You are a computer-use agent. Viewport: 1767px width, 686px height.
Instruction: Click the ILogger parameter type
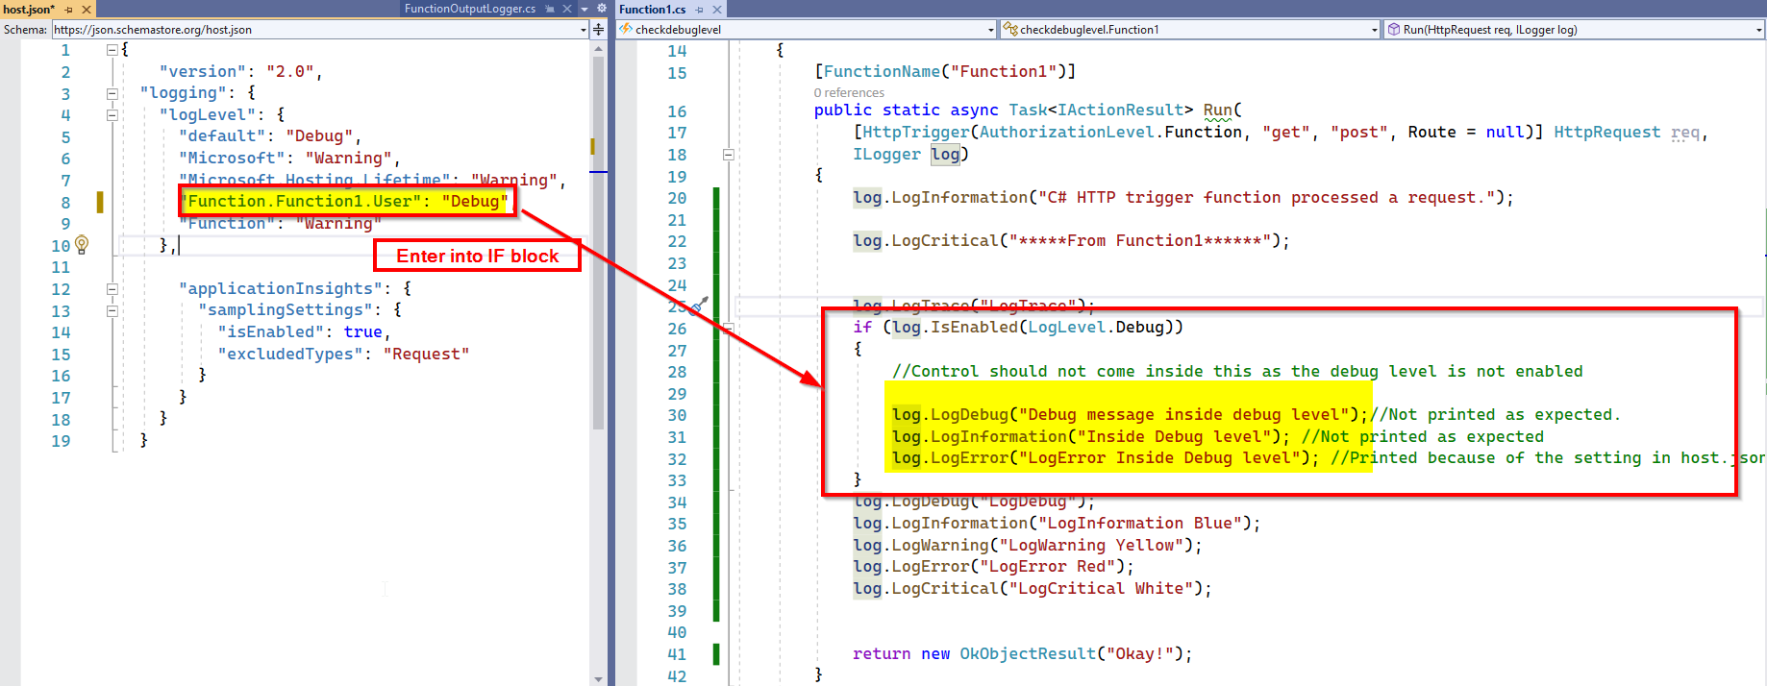pos(886,155)
